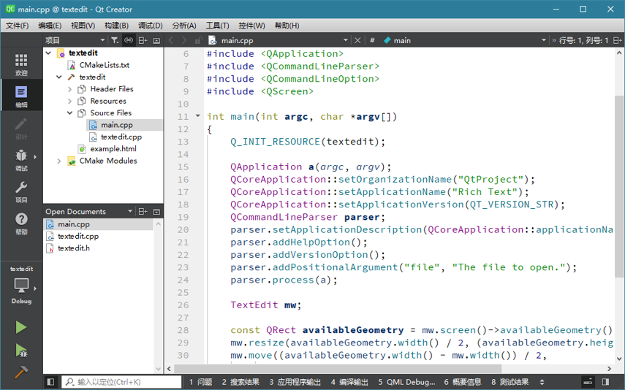Open the output pane selector arrows
The height and width of the screenshot is (390, 625).
tap(542, 382)
